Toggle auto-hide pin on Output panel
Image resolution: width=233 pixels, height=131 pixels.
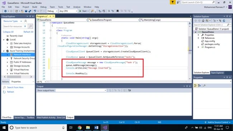(x=187, y=86)
